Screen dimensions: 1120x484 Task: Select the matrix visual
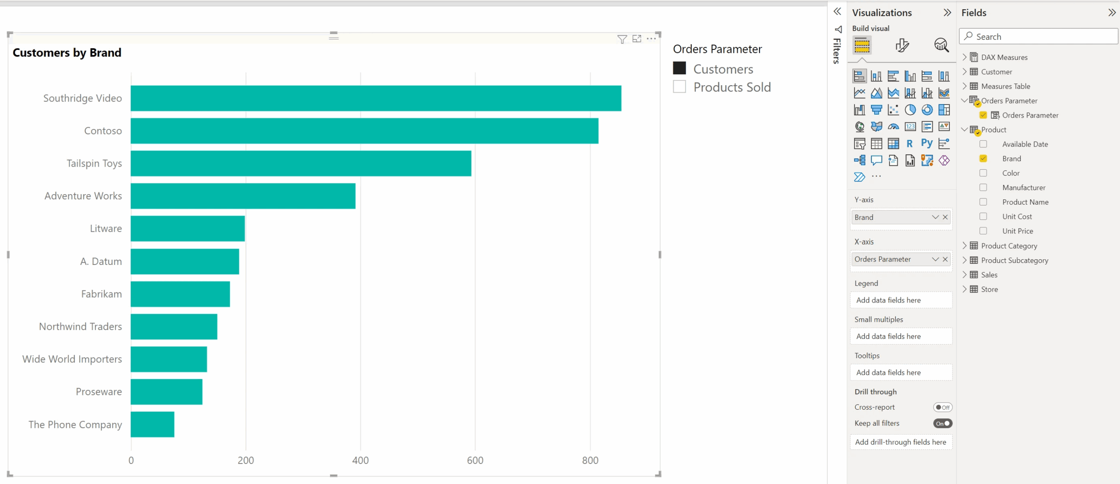pos(893,143)
